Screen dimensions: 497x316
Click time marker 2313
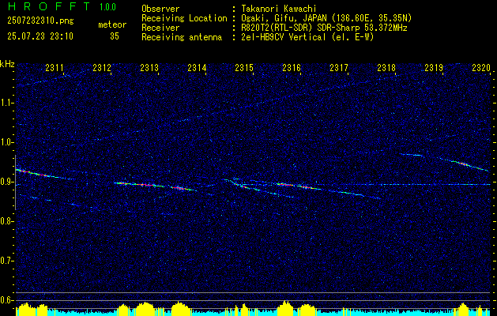[x=149, y=68]
